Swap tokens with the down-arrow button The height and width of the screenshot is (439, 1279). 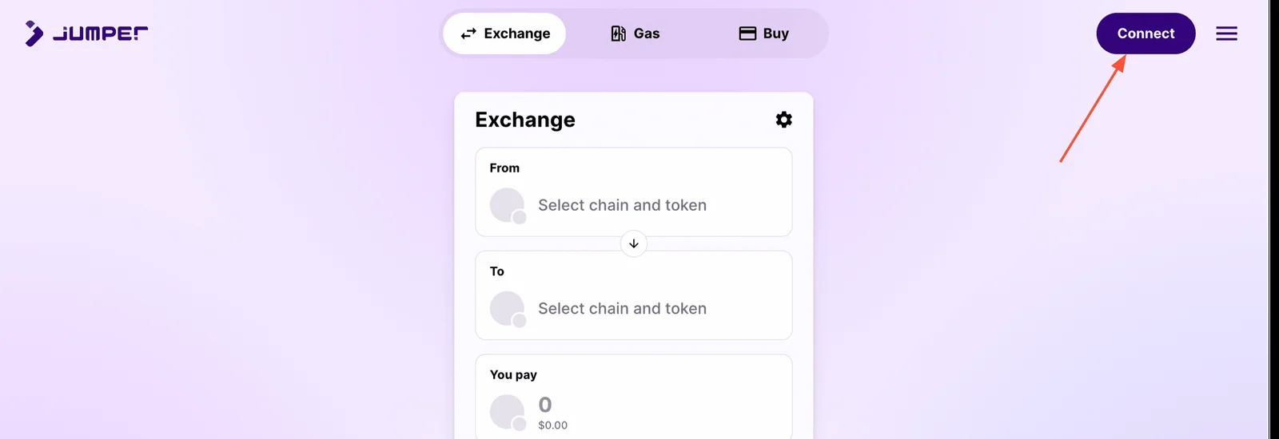pyautogui.click(x=634, y=243)
